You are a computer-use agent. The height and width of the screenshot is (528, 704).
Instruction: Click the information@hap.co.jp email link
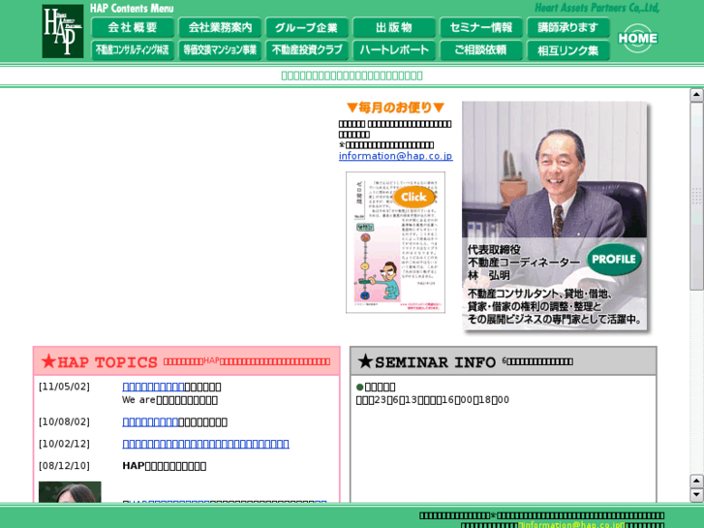[395, 156]
